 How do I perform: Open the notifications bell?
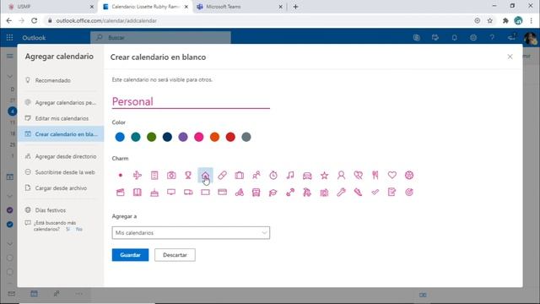(454, 37)
